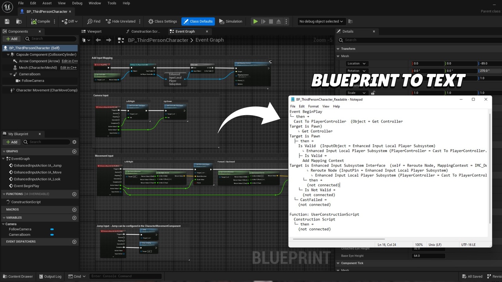The height and width of the screenshot is (282, 502).
Task: Click Add button in Components panel
Action: point(11,39)
